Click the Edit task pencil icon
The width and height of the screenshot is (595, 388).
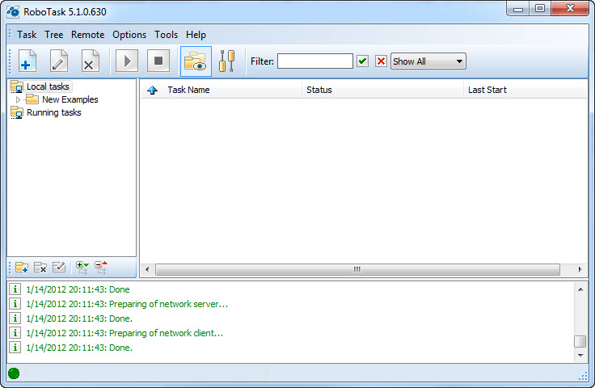[x=59, y=61]
